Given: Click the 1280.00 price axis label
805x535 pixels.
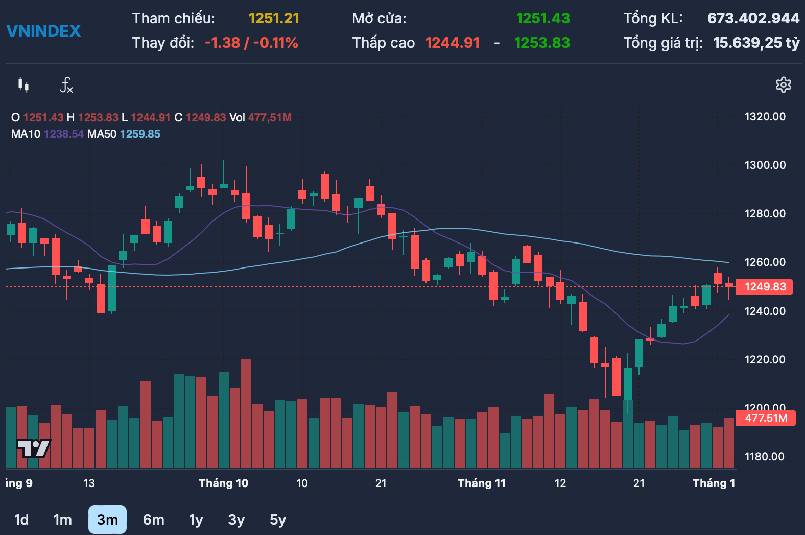Looking at the screenshot, I should (x=765, y=214).
